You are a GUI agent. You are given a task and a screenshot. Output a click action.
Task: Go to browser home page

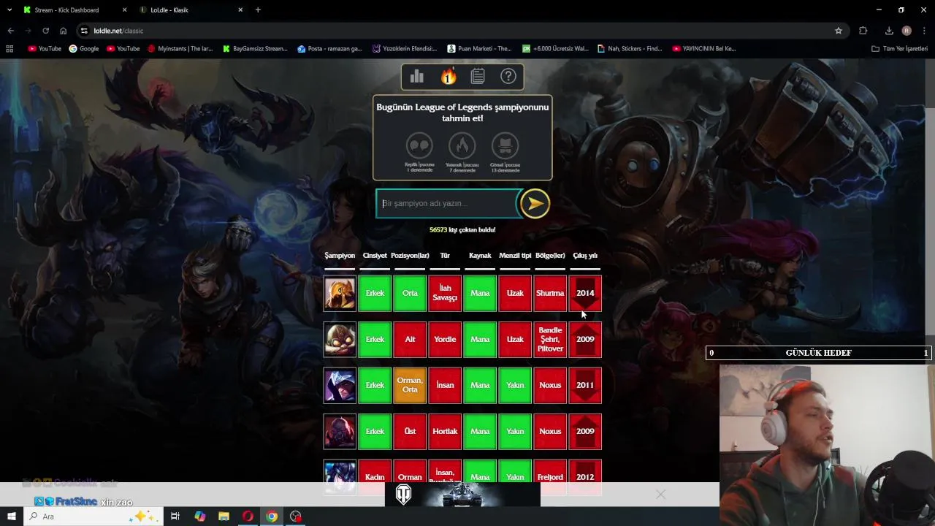[63, 31]
